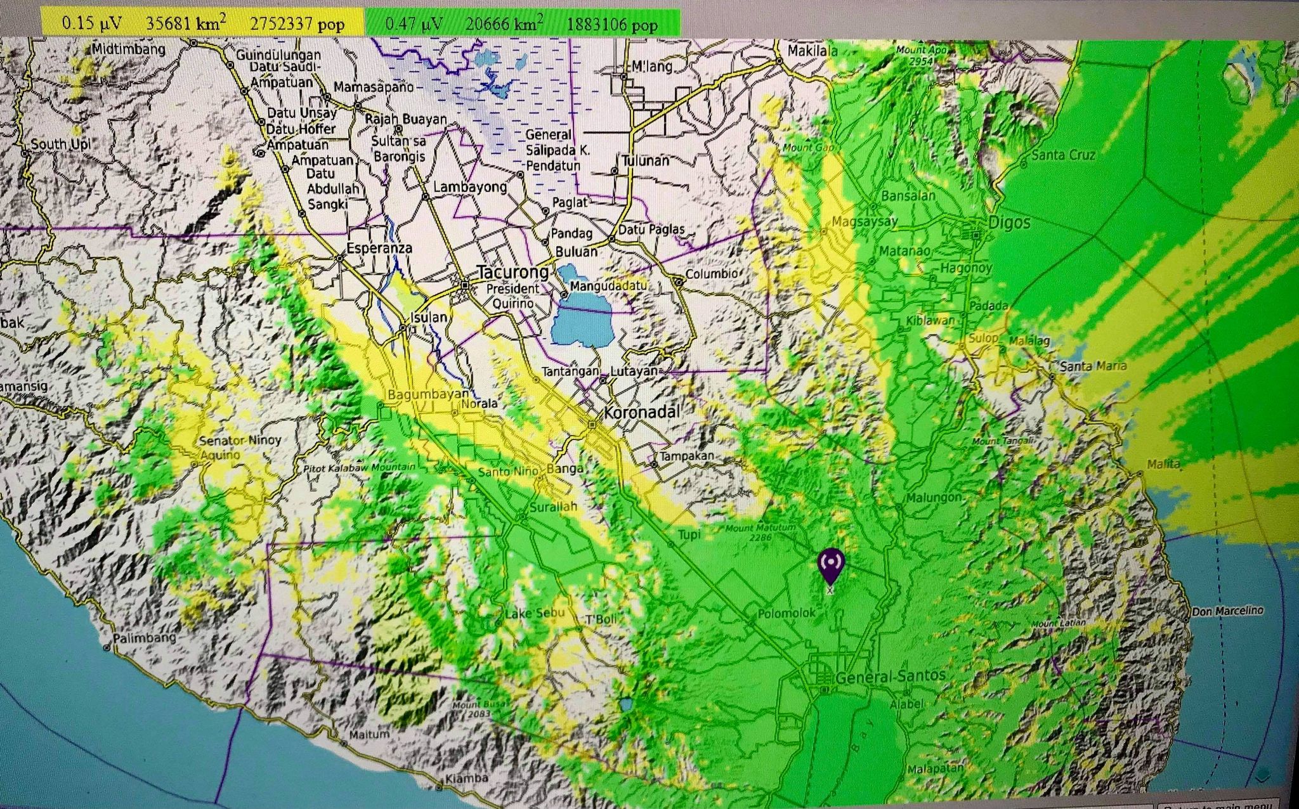This screenshot has width=1299, height=809.
Task: Click the Digos city marker
Action: tap(976, 235)
